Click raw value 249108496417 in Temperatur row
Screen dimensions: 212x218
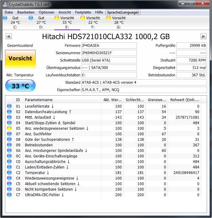[x=186, y=173]
